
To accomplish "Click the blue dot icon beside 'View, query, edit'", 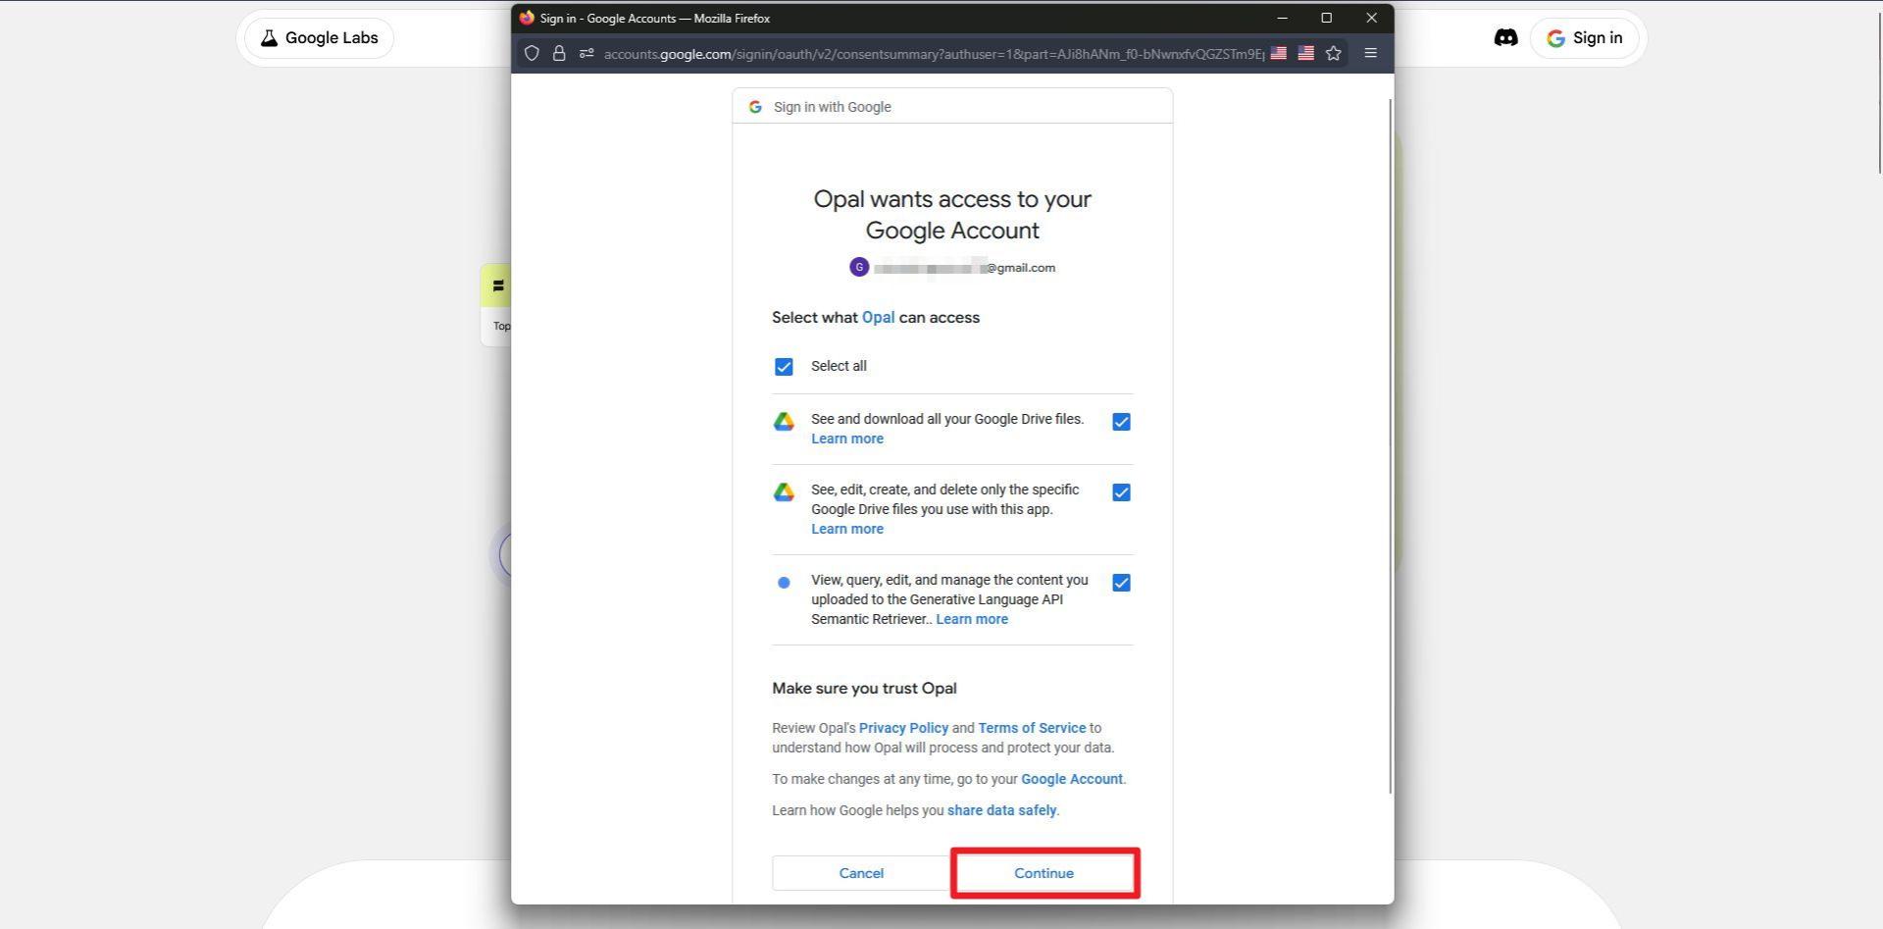I will click(784, 583).
